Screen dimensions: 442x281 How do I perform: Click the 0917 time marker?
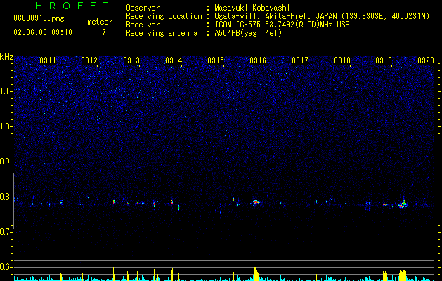click(x=300, y=60)
